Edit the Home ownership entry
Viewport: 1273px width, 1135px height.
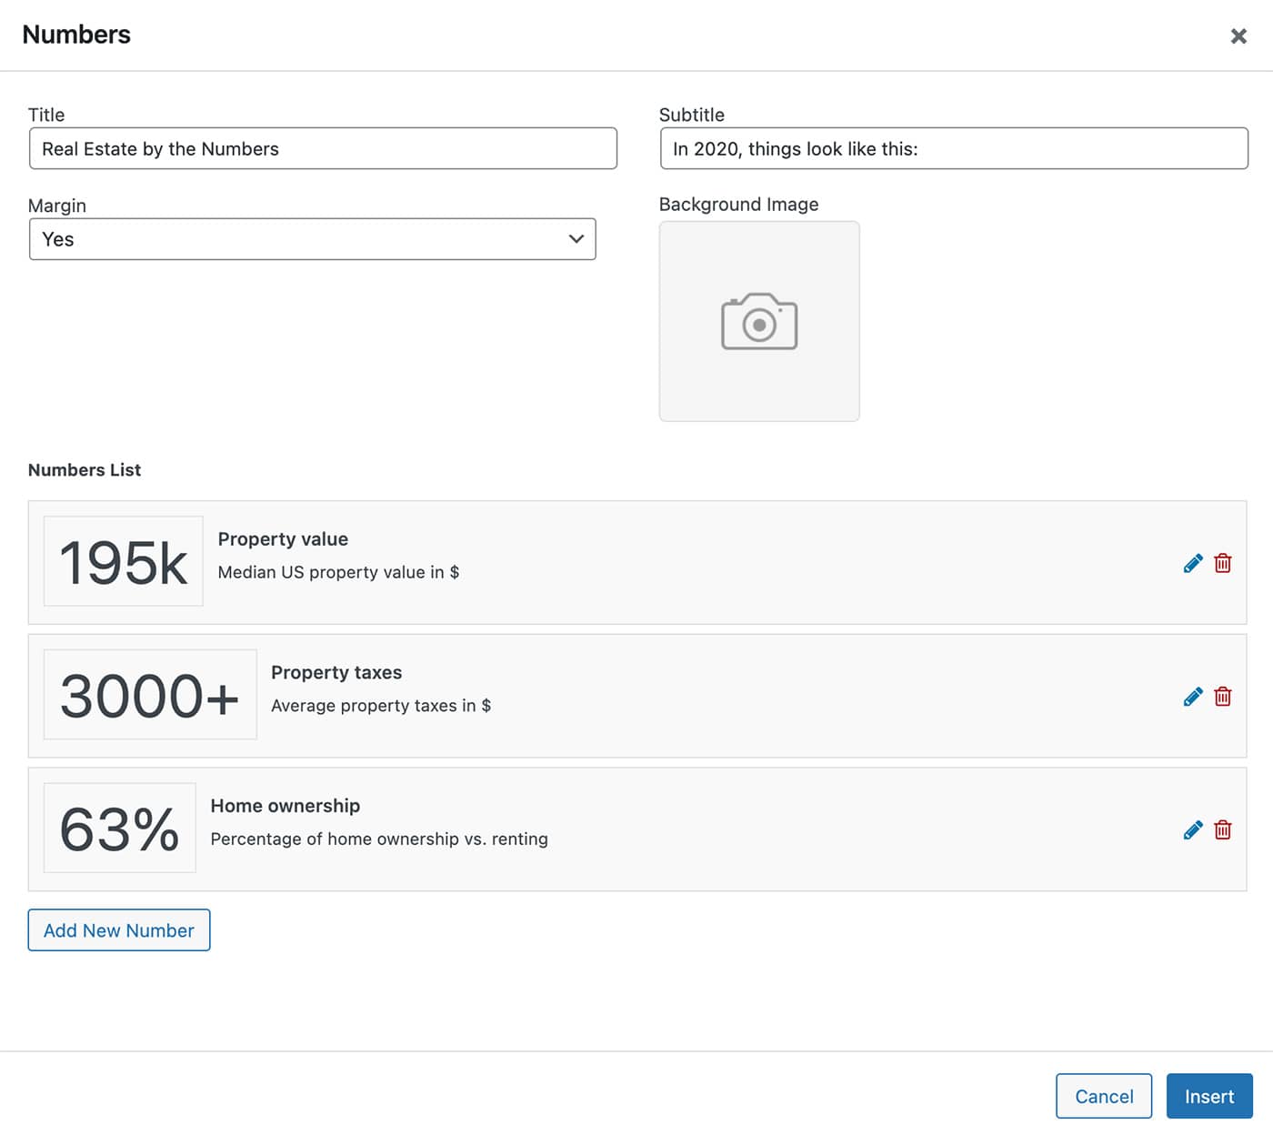[1192, 830]
